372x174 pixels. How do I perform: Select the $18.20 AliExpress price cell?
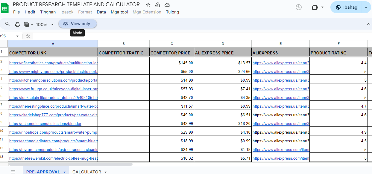[223, 123]
